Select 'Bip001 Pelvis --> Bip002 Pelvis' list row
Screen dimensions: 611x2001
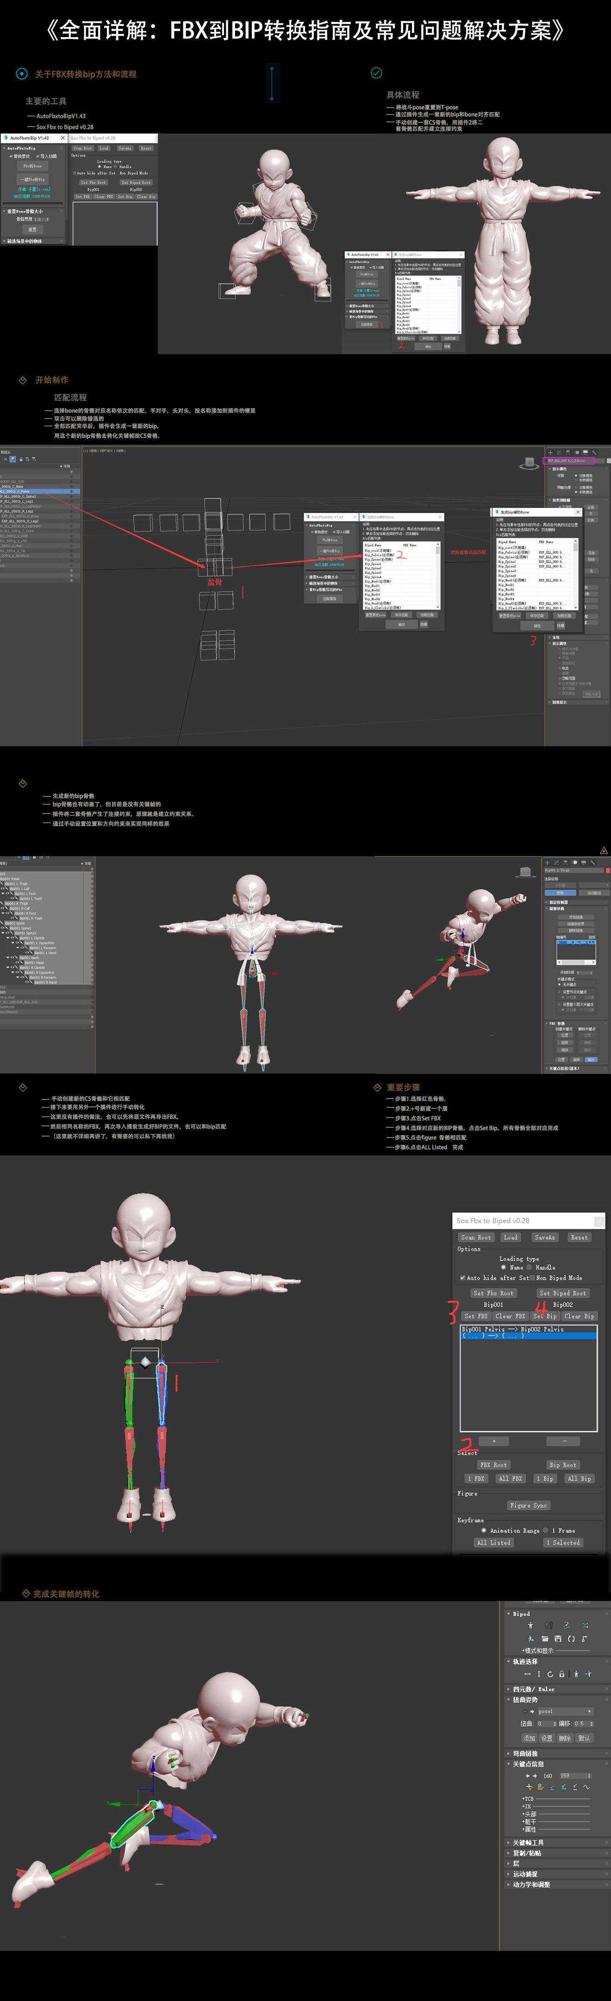(x=529, y=1329)
